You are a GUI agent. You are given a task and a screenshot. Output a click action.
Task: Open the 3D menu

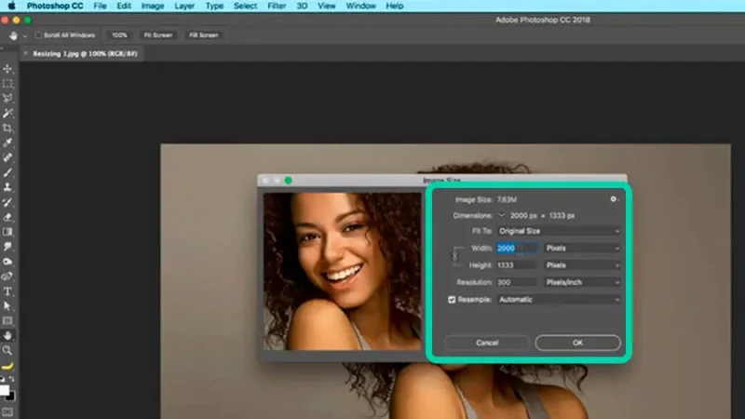coord(302,6)
